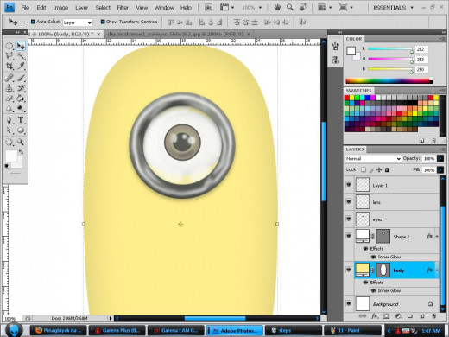The height and width of the screenshot is (337, 449).
Task: Open the Window menu
Action: point(164,8)
